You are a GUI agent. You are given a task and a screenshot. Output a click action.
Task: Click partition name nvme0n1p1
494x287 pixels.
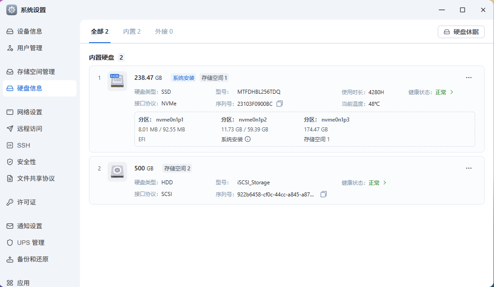(x=170, y=120)
